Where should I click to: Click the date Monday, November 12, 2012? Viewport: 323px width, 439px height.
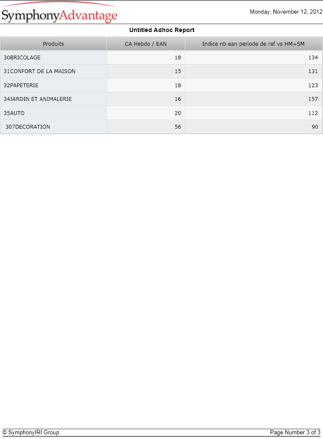tap(286, 12)
